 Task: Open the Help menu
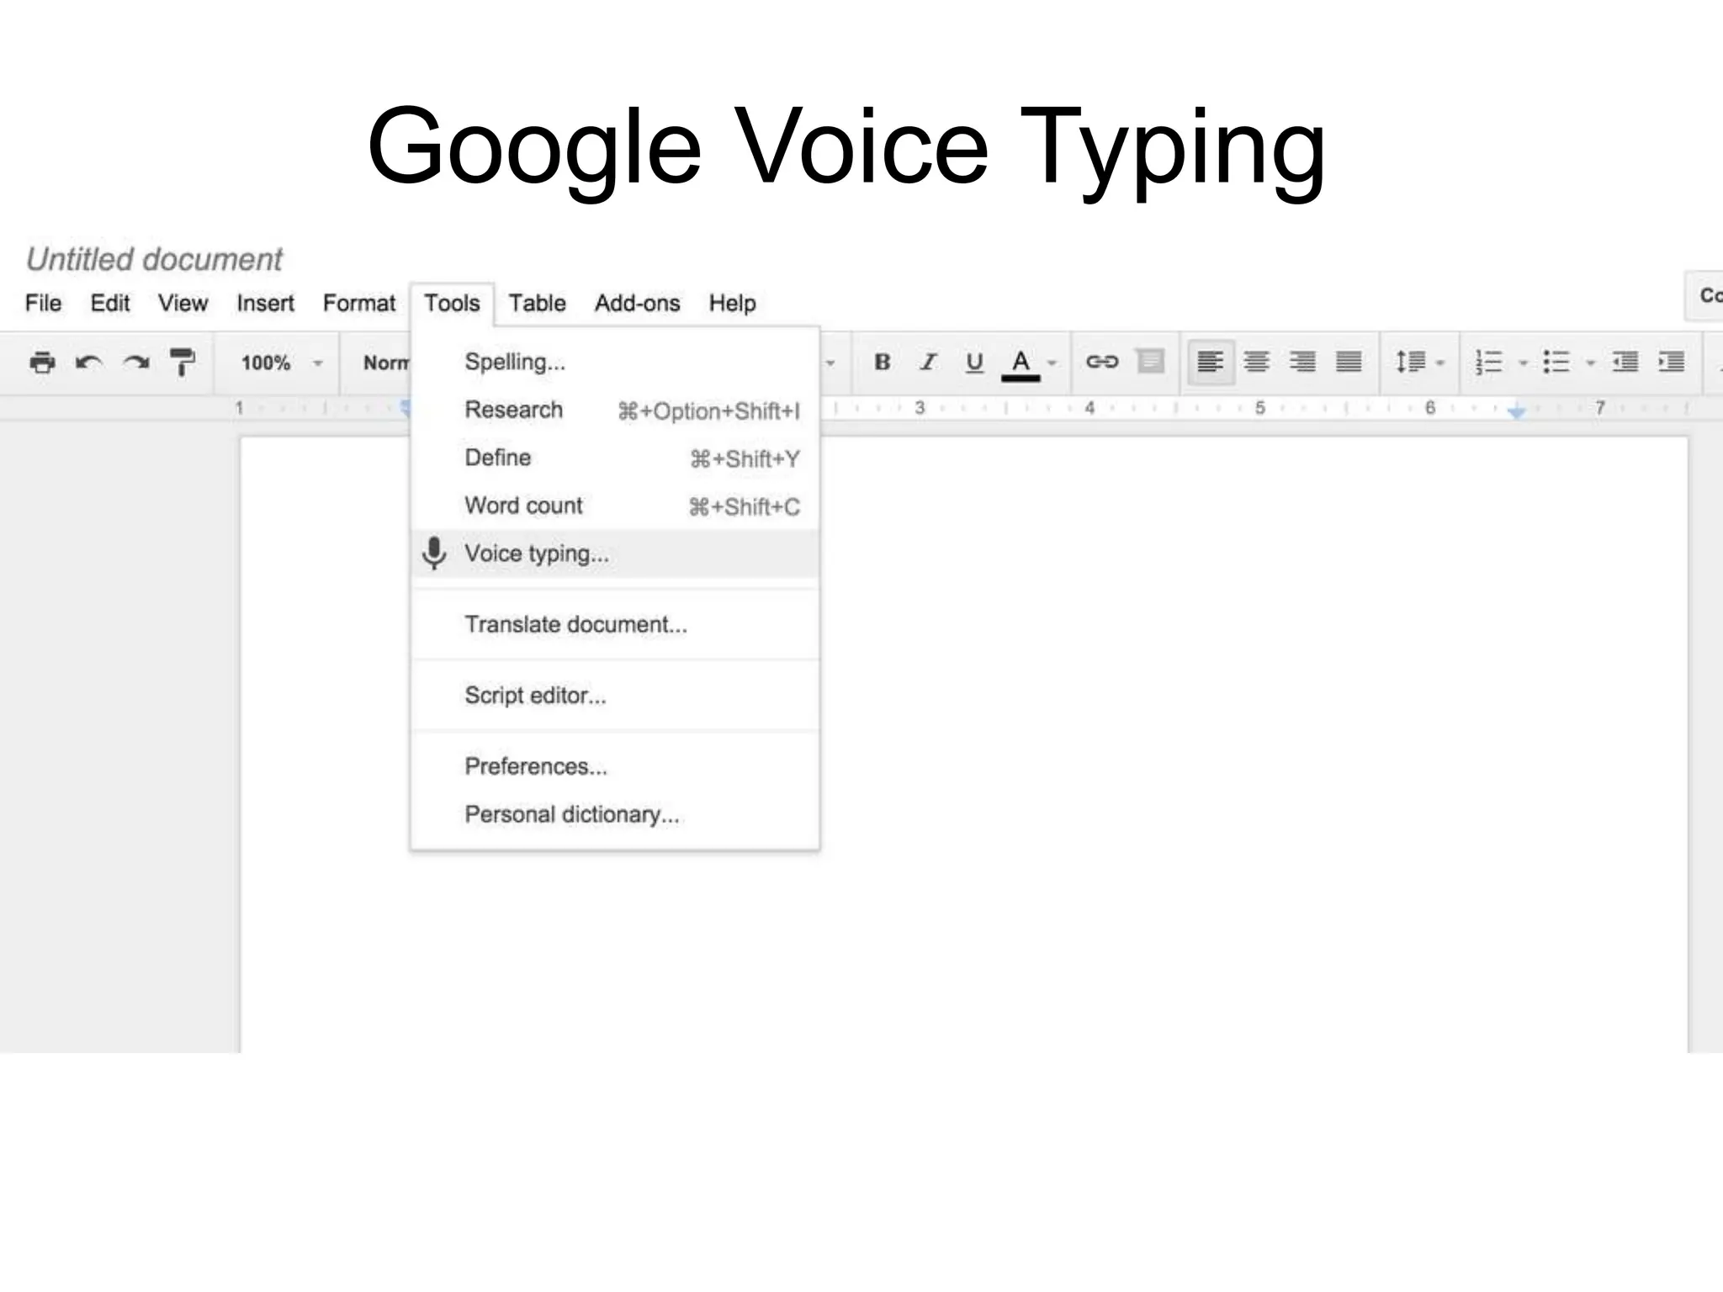click(x=732, y=303)
